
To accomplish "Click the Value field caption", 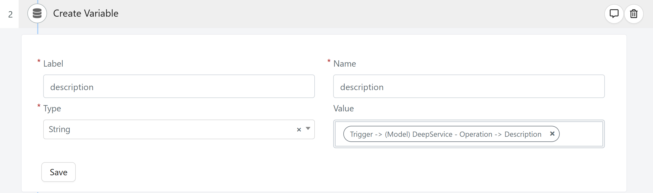I will 344,108.
